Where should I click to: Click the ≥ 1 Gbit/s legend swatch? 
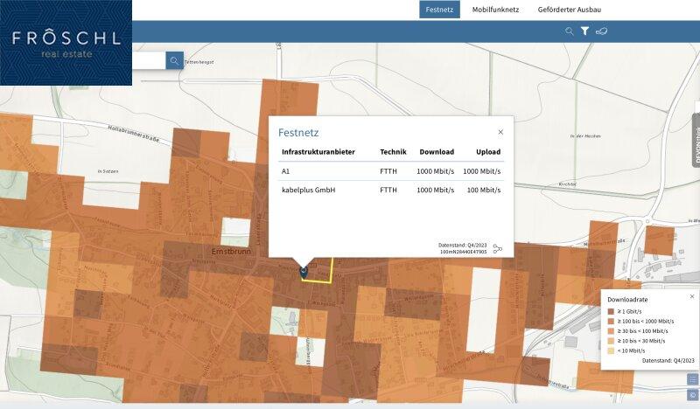point(612,311)
